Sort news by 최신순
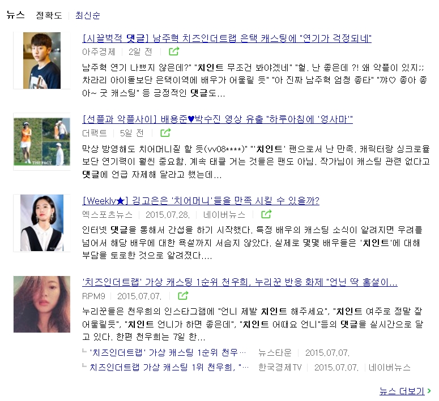439x401 pixels. click(x=88, y=15)
